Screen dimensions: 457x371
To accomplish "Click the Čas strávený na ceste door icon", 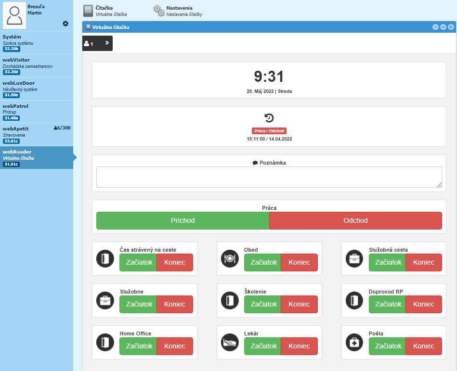I will coord(105,258).
